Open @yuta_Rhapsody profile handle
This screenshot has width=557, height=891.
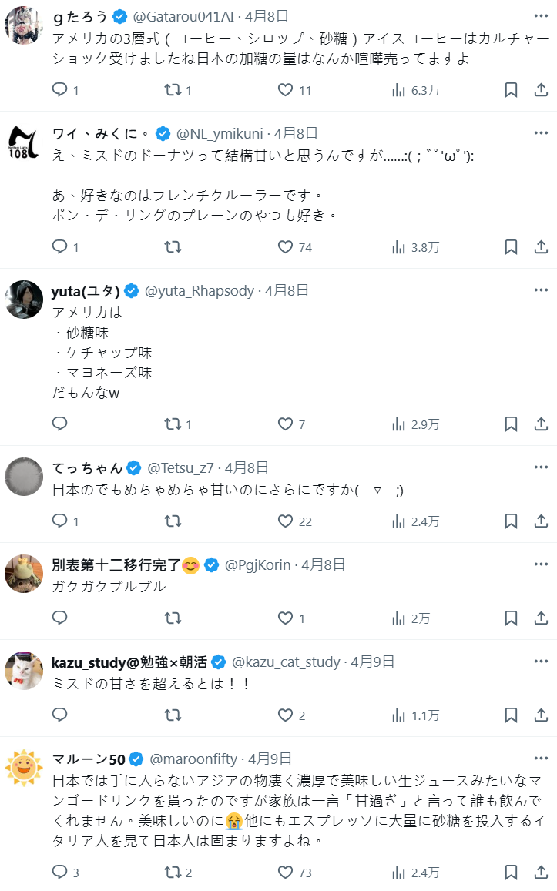(x=200, y=290)
